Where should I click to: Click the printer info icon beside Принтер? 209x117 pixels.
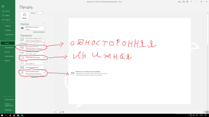point(44,23)
